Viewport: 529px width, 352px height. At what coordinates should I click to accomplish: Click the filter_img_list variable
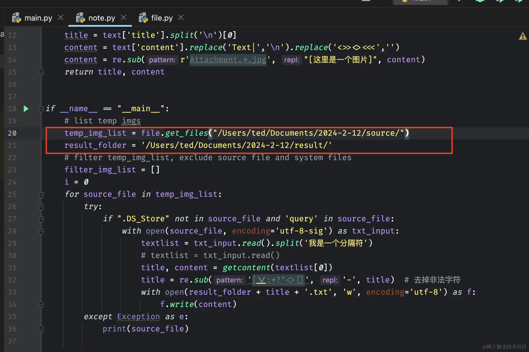(100, 170)
